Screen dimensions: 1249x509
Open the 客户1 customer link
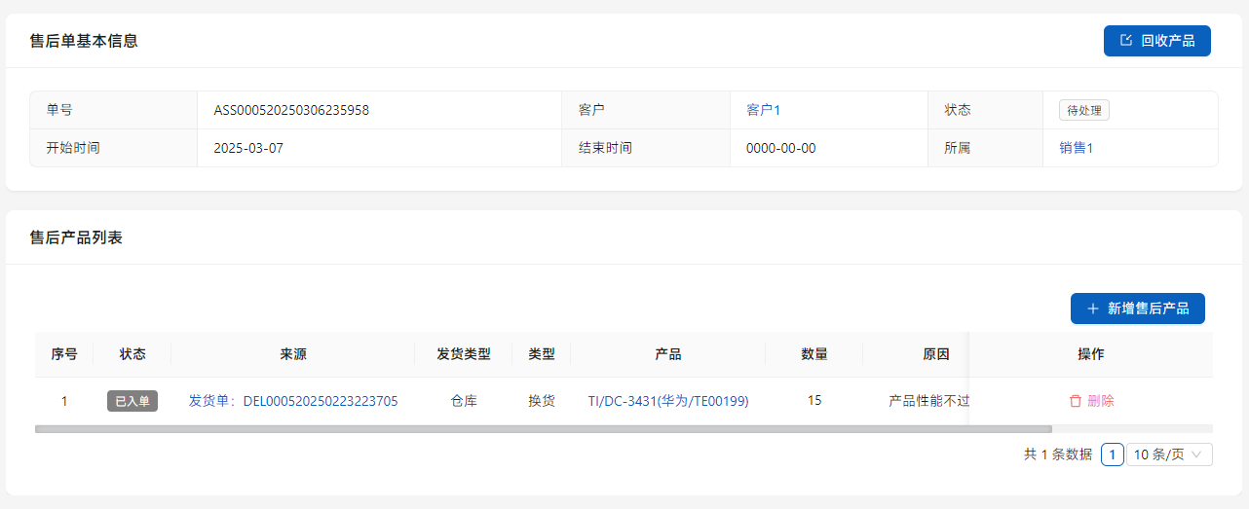tap(763, 110)
